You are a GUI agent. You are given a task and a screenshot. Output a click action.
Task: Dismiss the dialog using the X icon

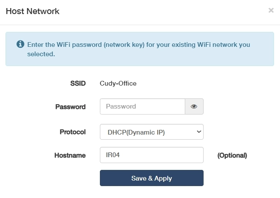(x=271, y=11)
